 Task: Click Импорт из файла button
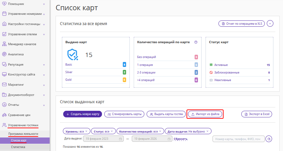pos(205,114)
